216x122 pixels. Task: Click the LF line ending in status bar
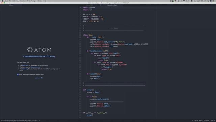tap(192, 121)
